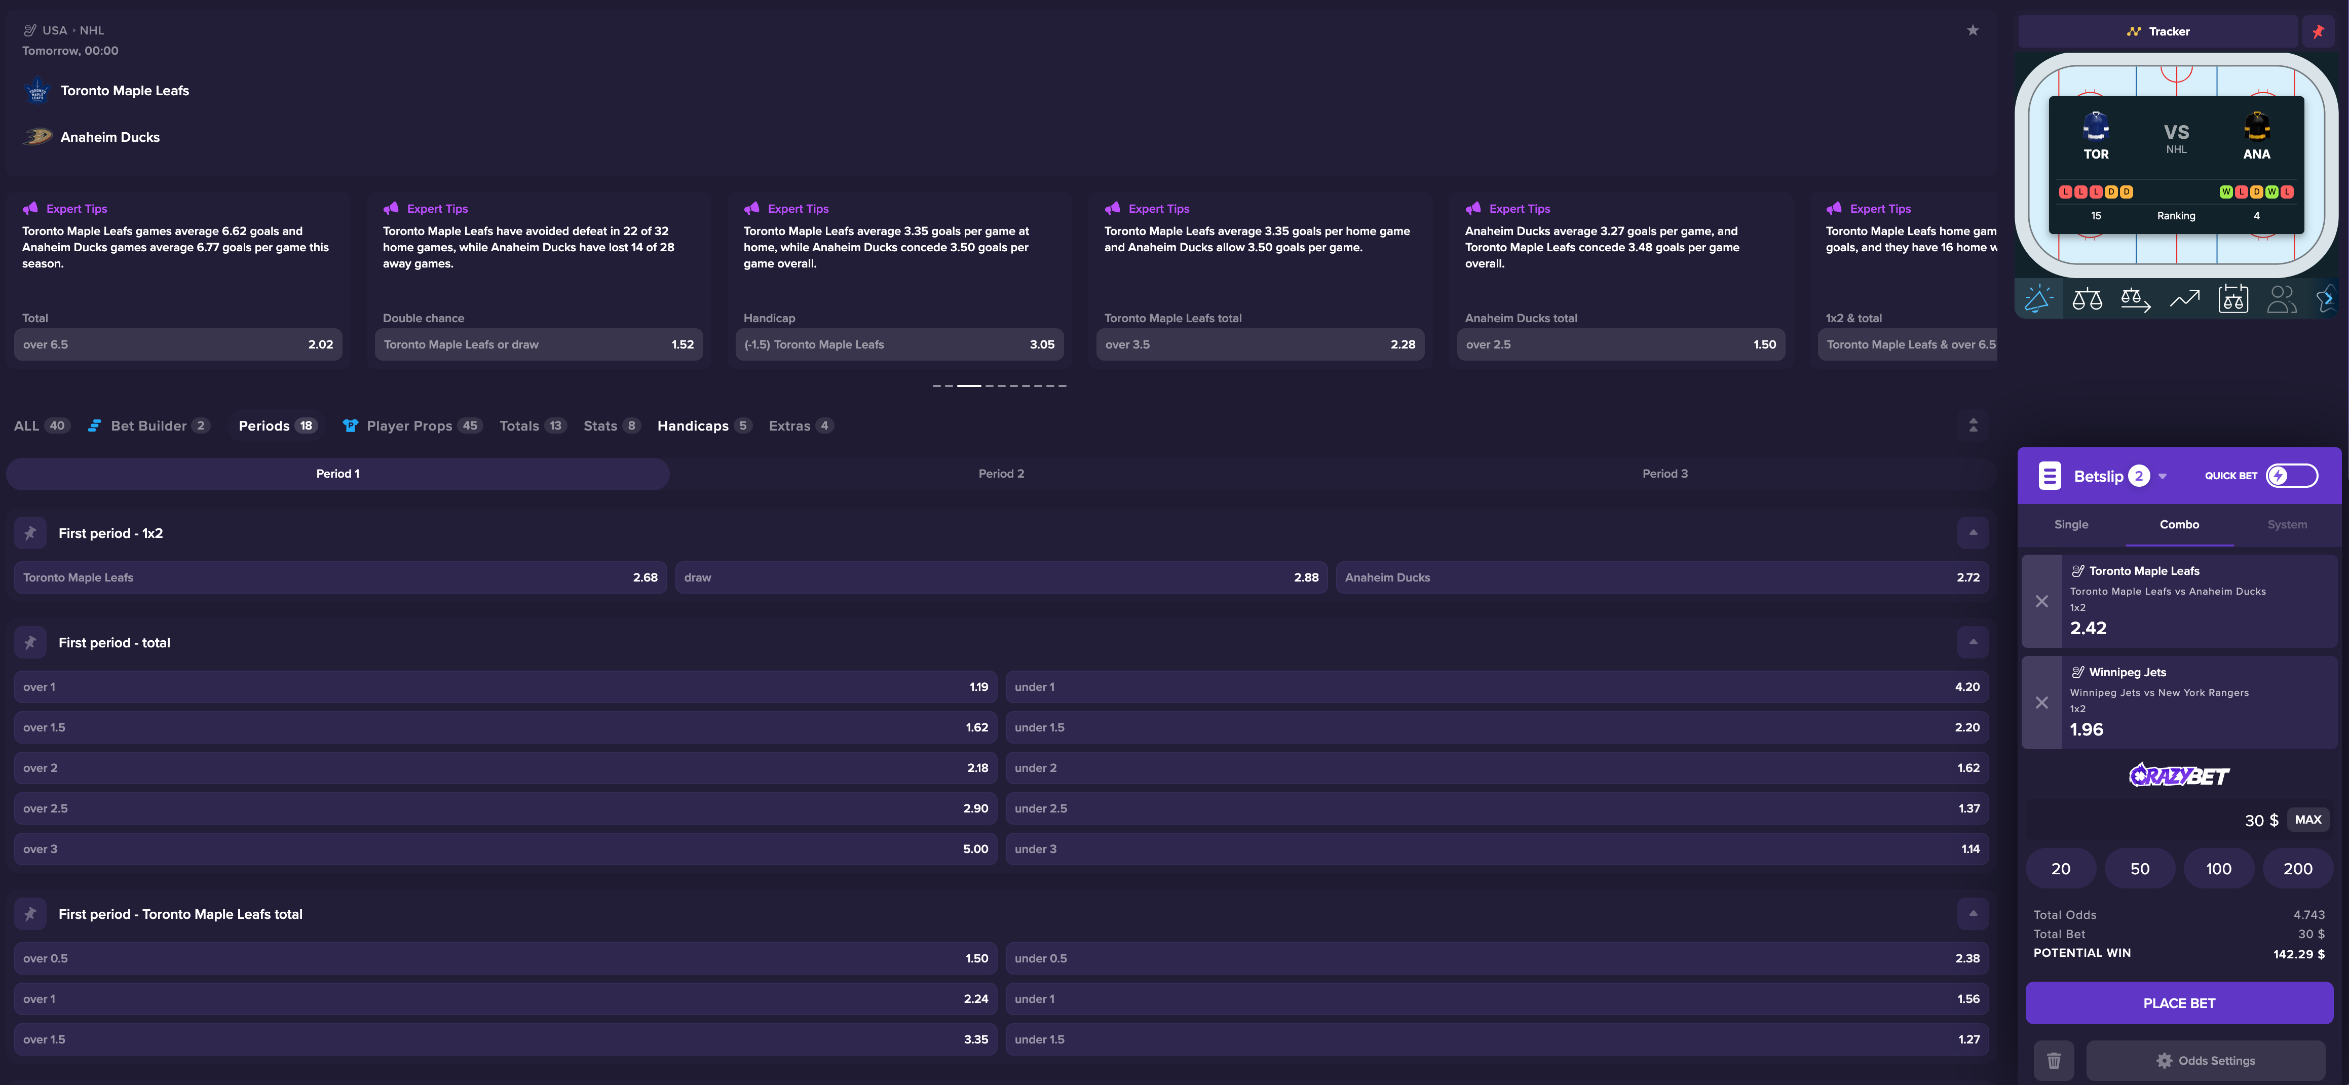Switch to the Player Props tab

[x=409, y=426]
